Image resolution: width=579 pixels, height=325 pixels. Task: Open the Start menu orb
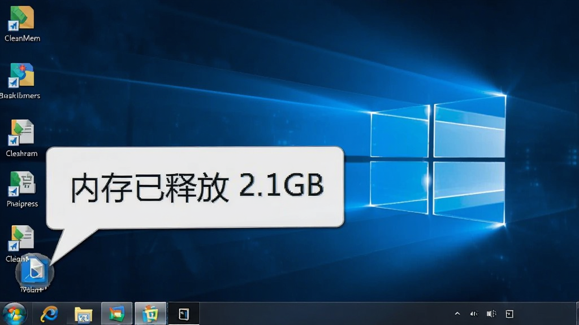coord(14,314)
